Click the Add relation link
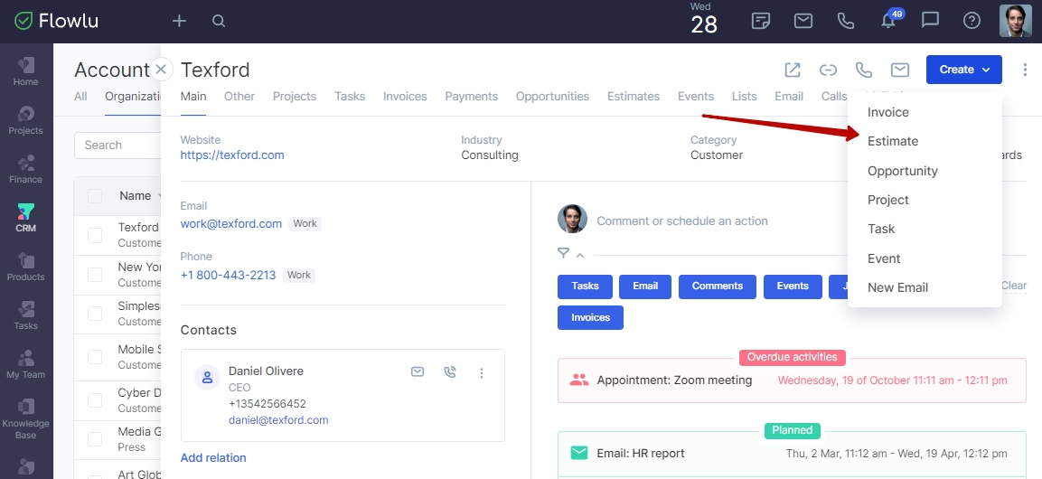Screen dimensions: 1042x479 (x=213, y=457)
